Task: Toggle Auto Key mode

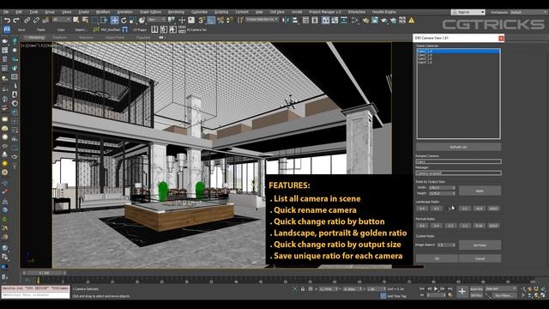Action: pyautogui.click(x=476, y=289)
